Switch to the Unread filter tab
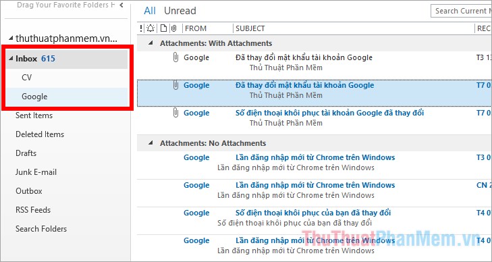This screenshot has height=262, width=492. pyautogui.click(x=180, y=11)
